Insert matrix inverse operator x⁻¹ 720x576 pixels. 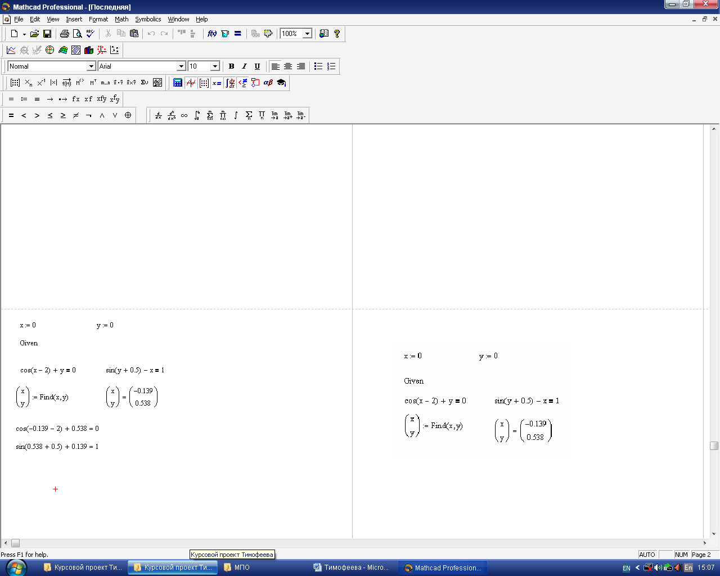[x=41, y=83]
